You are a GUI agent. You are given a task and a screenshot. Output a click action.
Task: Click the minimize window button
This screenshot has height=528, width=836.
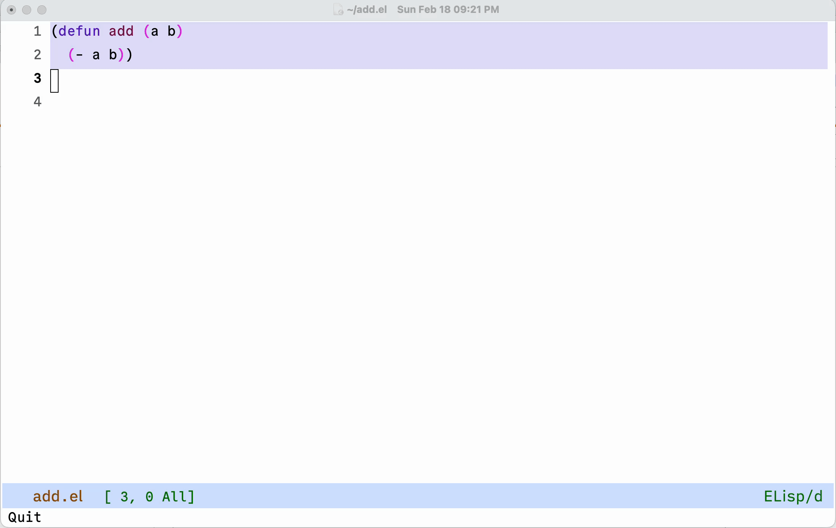27,10
